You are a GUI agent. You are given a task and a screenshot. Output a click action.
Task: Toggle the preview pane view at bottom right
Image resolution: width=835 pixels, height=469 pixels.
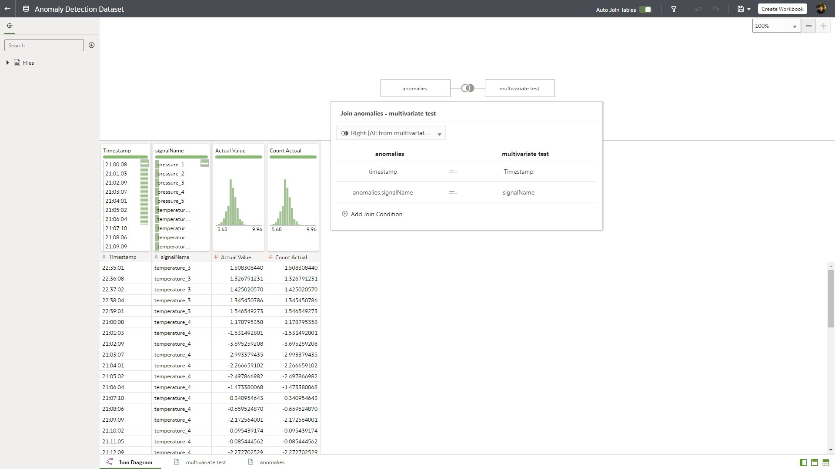pos(814,463)
